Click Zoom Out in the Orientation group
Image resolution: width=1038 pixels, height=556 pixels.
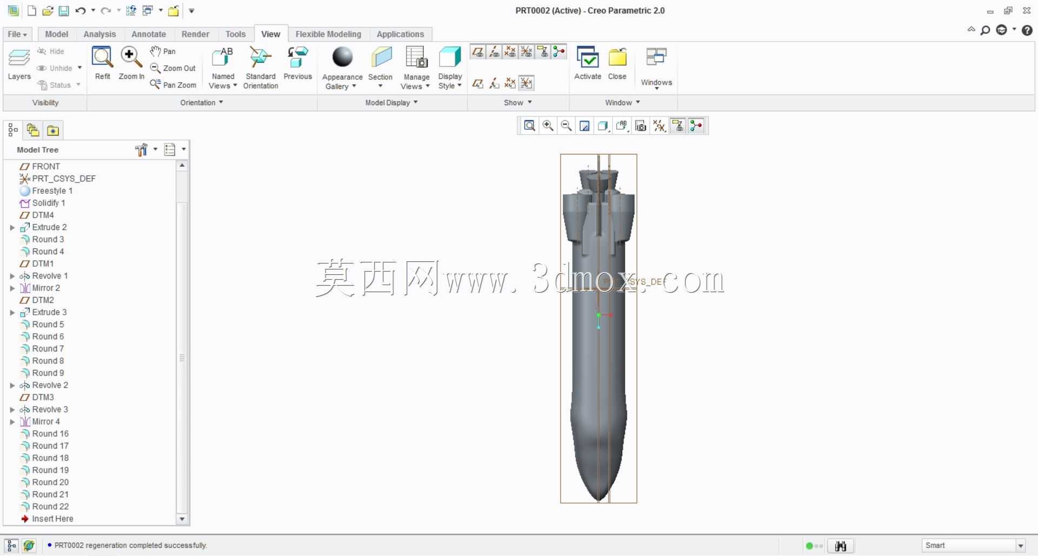pos(173,68)
